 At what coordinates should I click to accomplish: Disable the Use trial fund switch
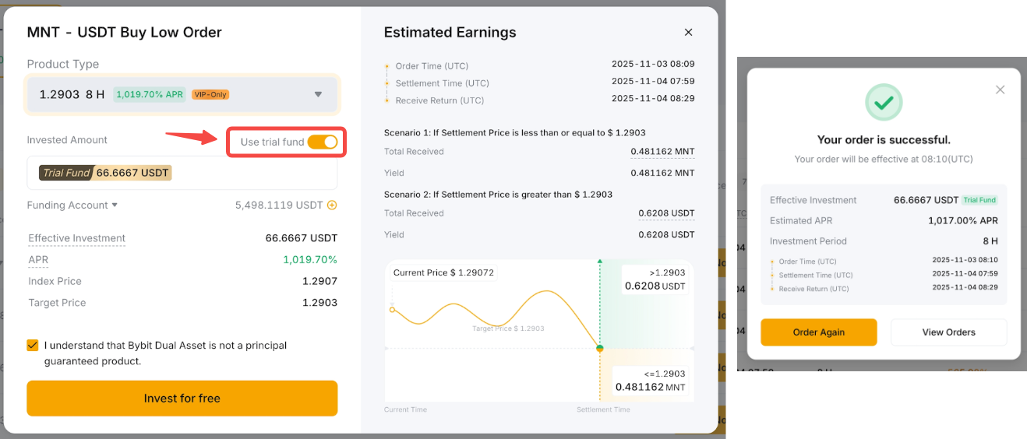322,142
